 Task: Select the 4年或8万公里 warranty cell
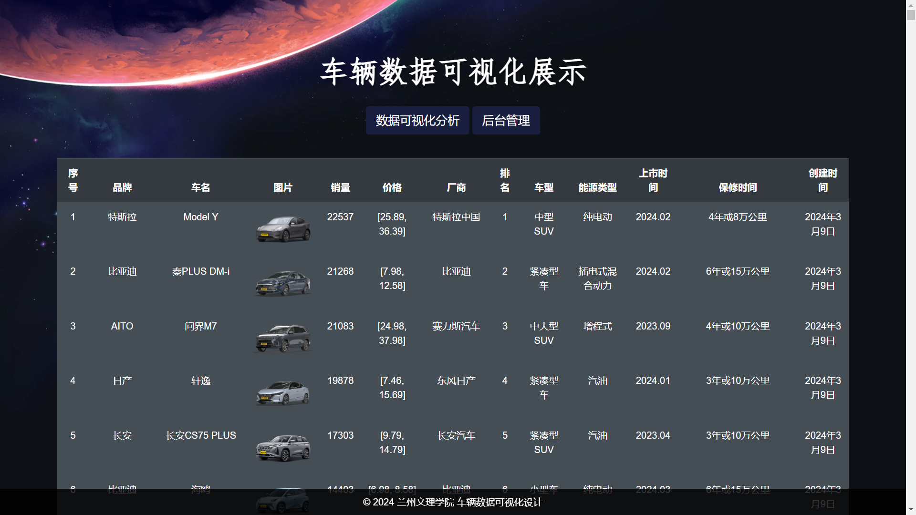(x=738, y=217)
